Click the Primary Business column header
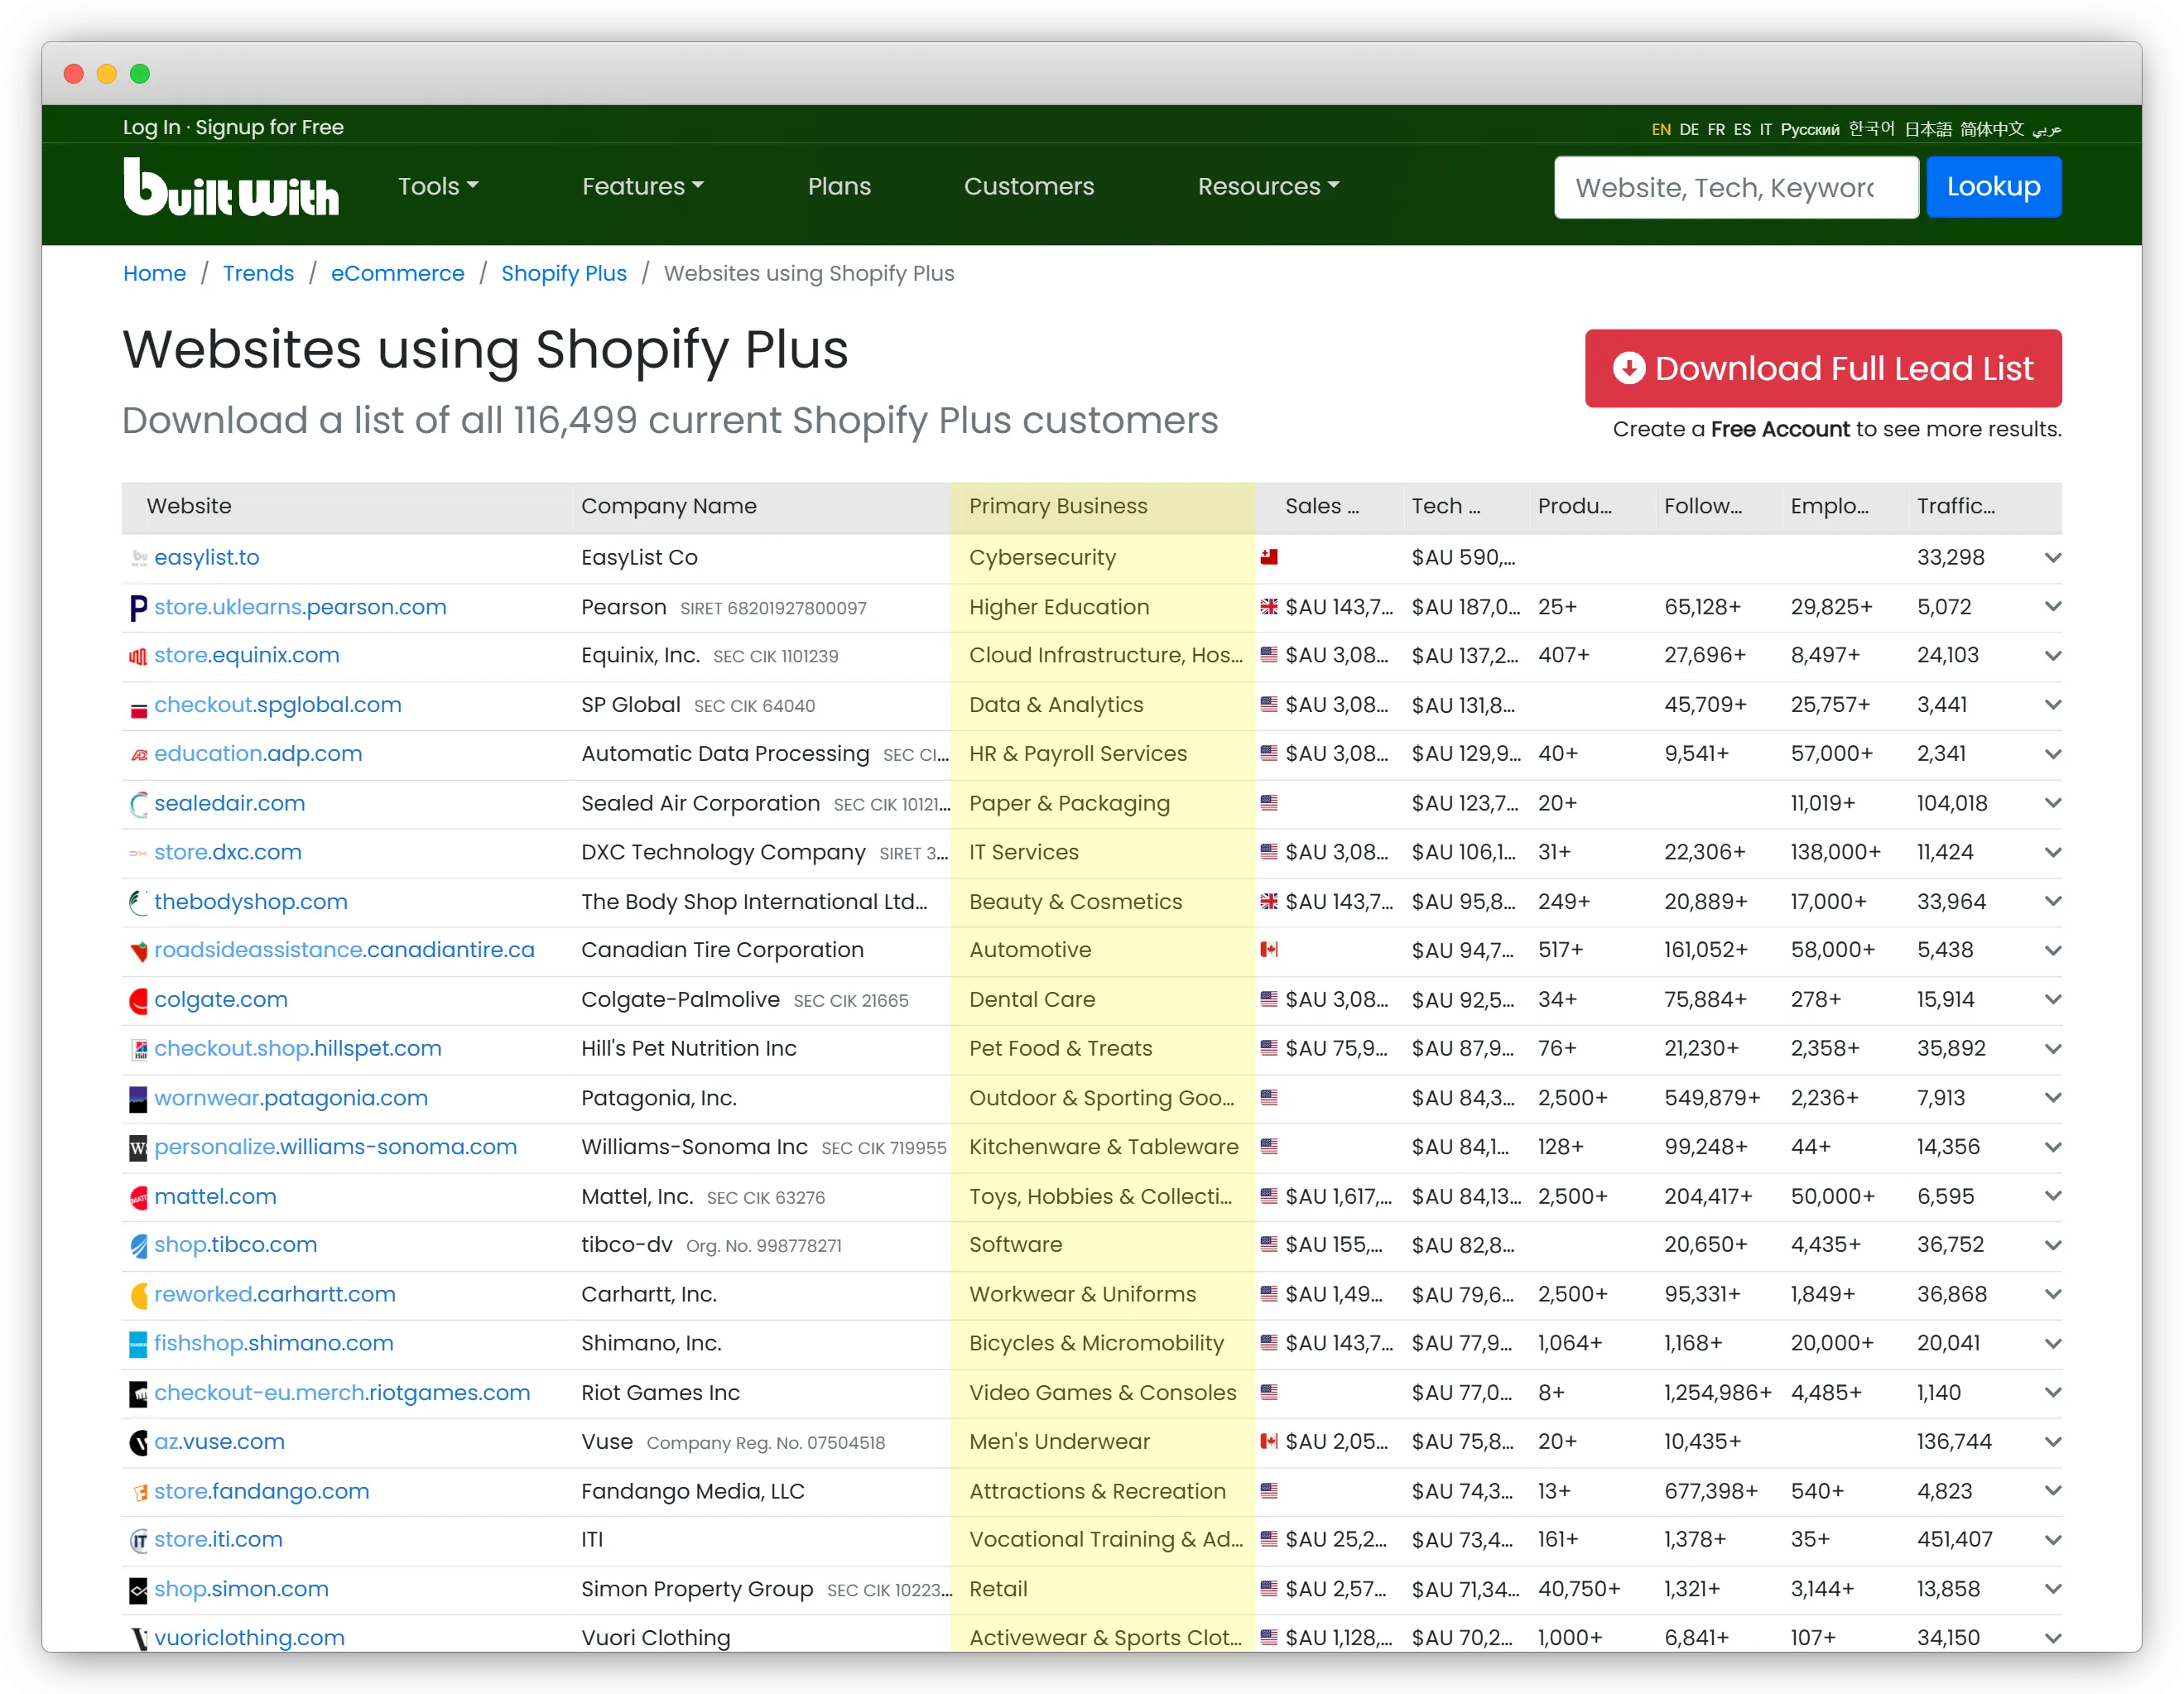Image resolution: width=2184 pixels, height=1694 pixels. tap(1058, 506)
